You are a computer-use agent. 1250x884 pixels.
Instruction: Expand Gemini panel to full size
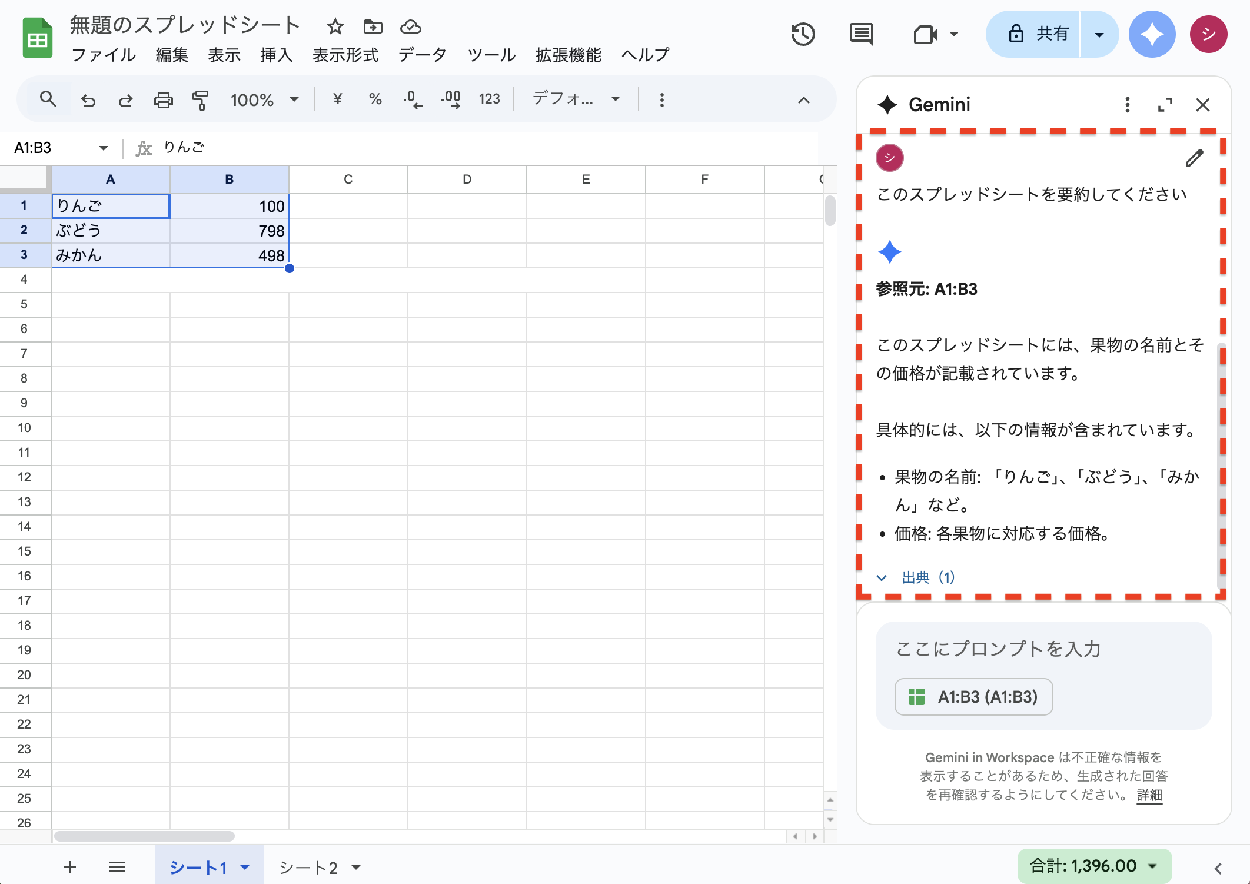pyautogui.click(x=1165, y=105)
